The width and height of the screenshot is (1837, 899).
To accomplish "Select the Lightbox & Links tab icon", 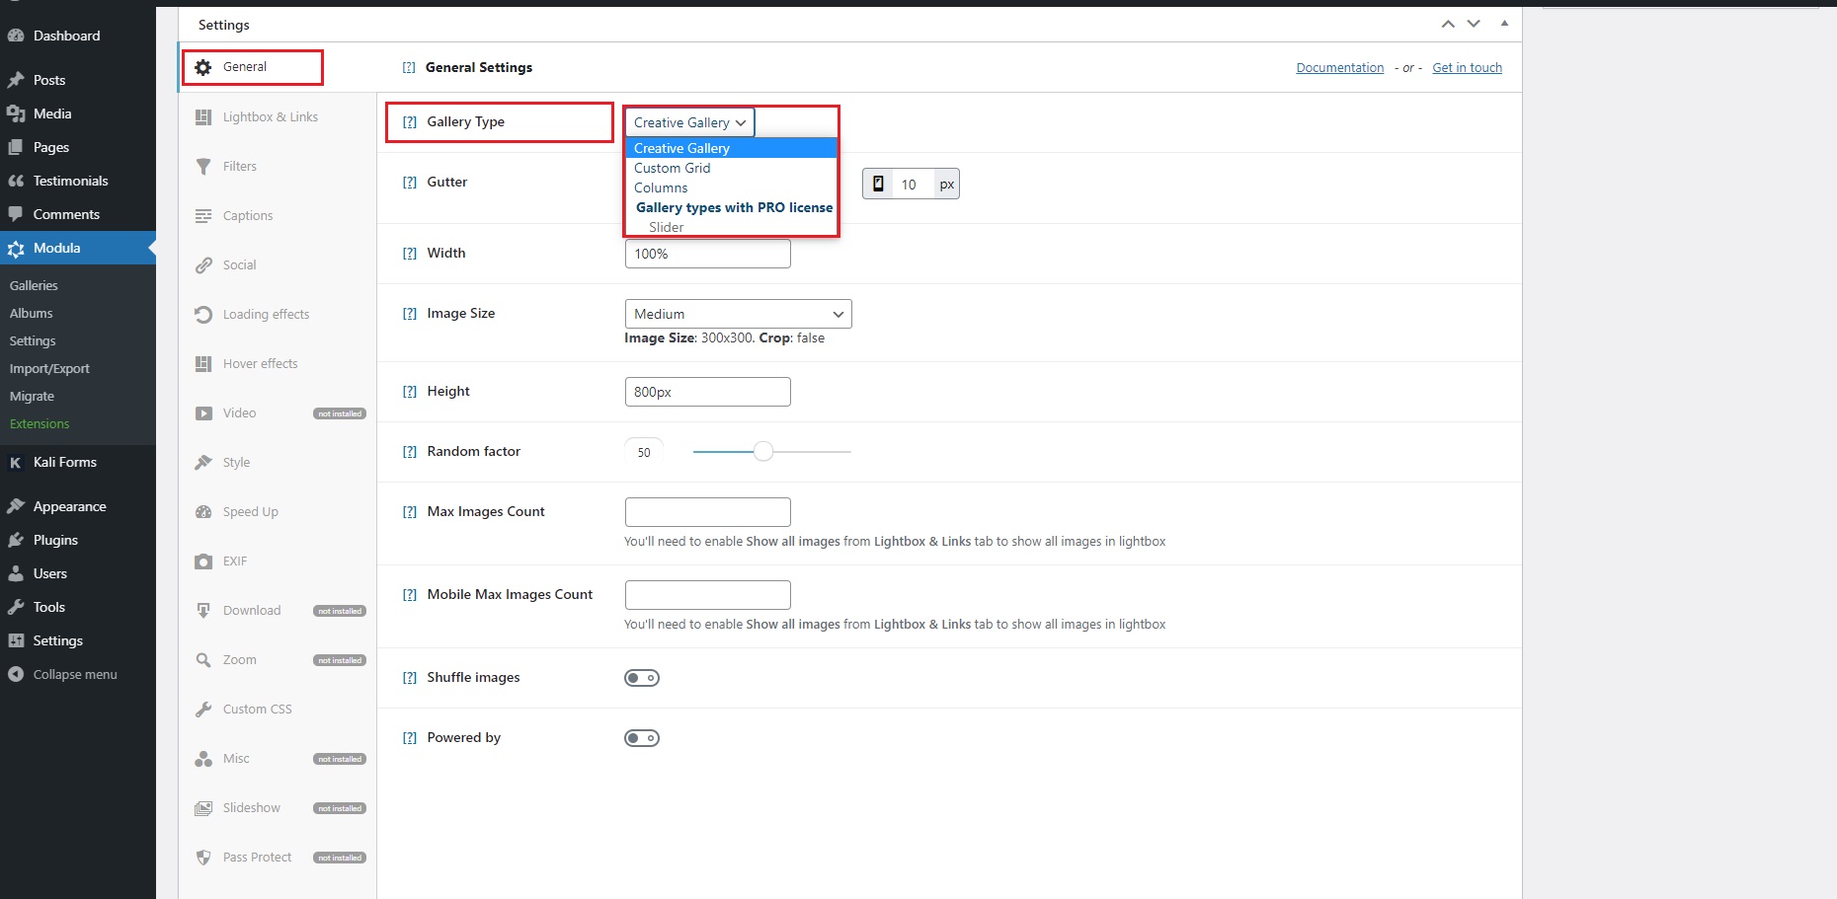I will click(203, 116).
